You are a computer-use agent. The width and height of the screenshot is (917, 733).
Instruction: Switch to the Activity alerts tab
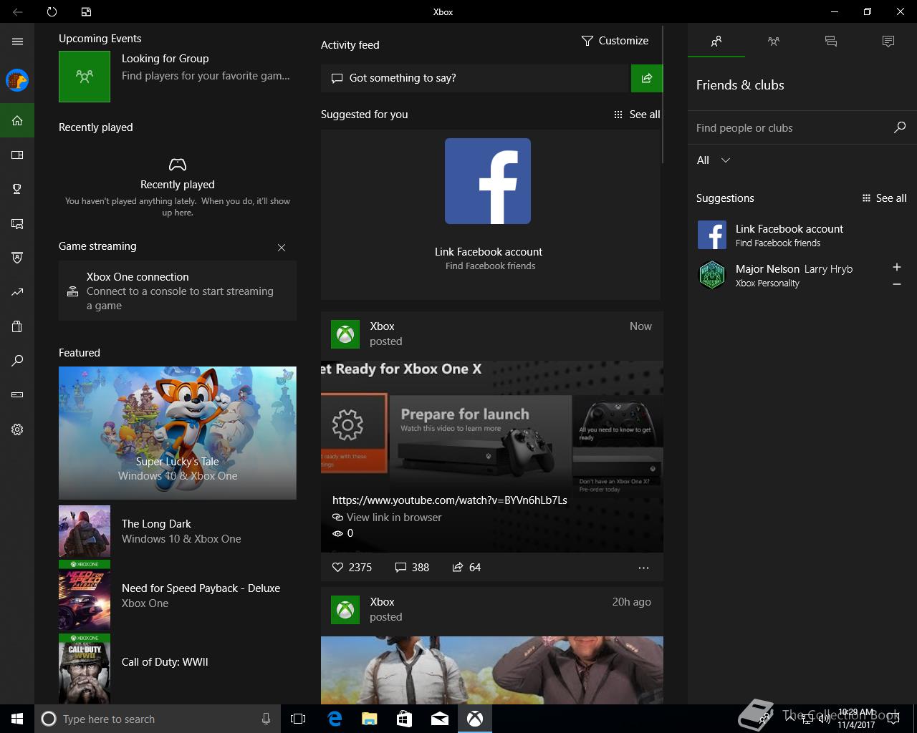click(888, 42)
